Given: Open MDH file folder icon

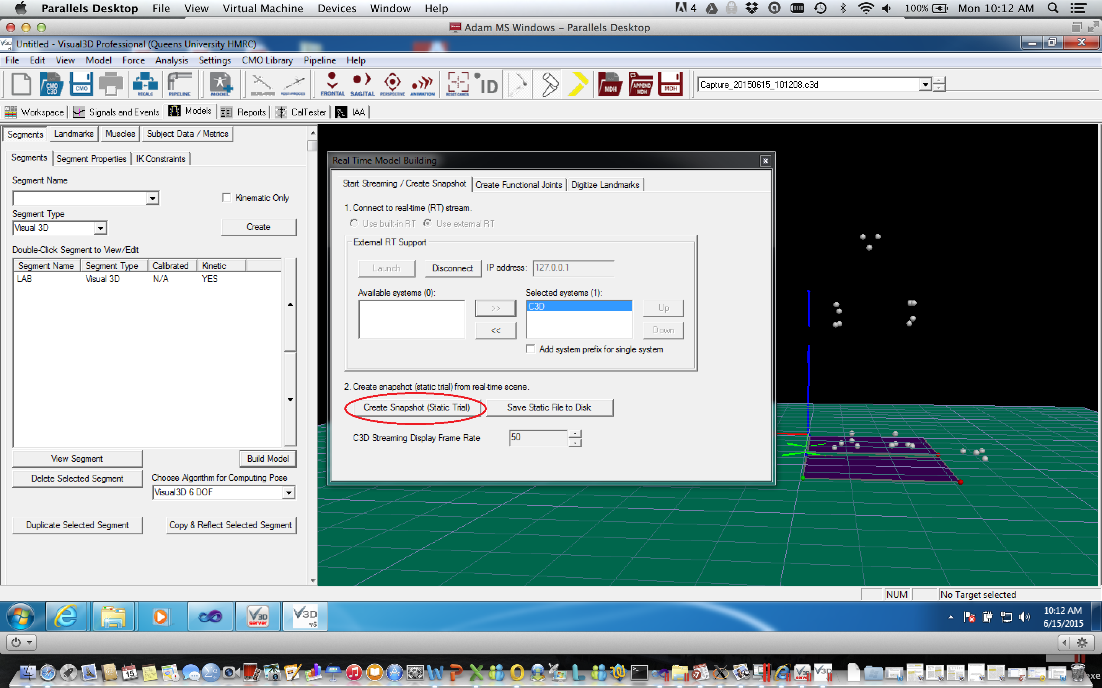Looking at the screenshot, I should pyautogui.click(x=610, y=84).
